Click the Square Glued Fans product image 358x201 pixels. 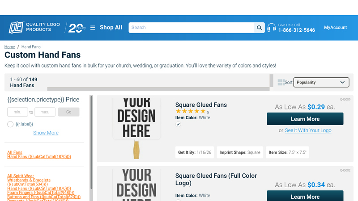pos(136,127)
